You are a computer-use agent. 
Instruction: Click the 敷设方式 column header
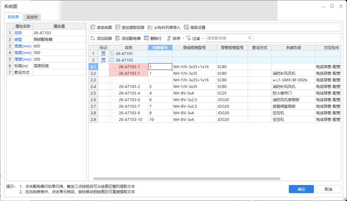coord(260,47)
